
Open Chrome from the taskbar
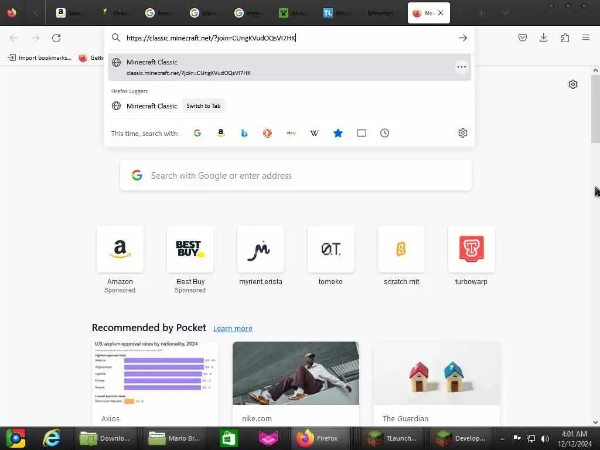pyautogui.click(x=16, y=438)
